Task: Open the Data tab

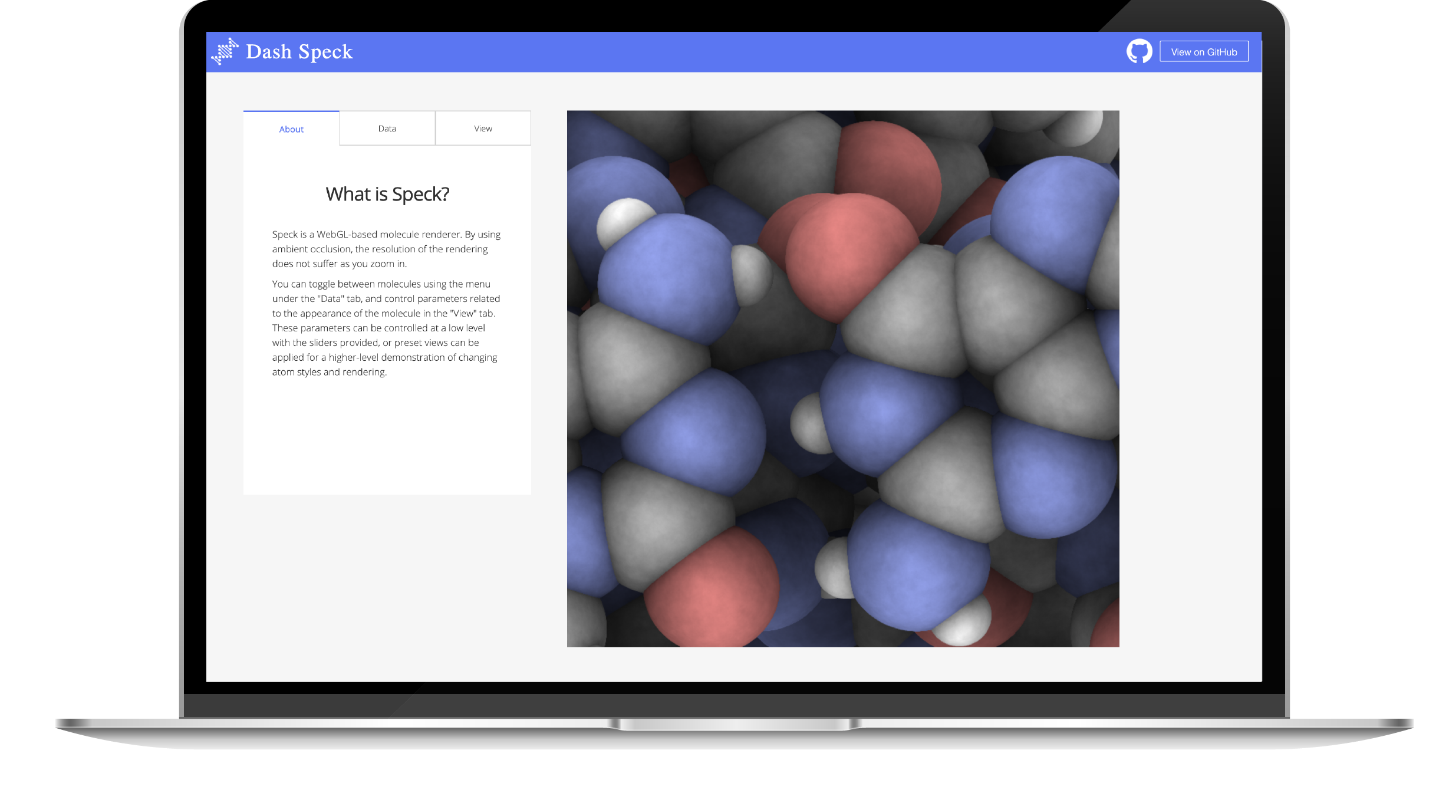Action: point(387,129)
